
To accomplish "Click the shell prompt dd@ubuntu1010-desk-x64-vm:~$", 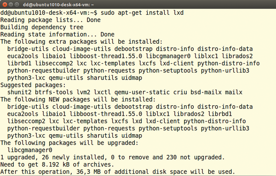I will 49,13.
